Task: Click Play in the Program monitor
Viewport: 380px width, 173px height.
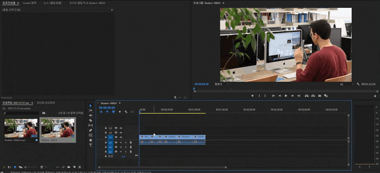Action: 286,96
